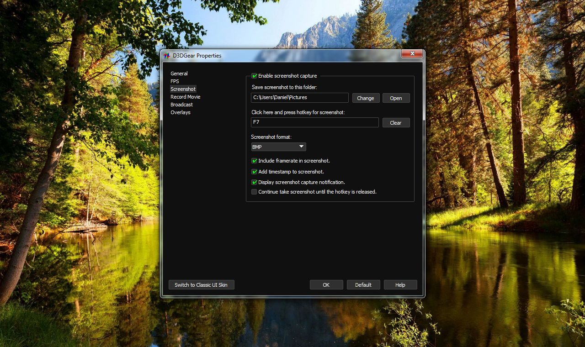
Task: Click the F7 hotkey input field
Action: click(x=315, y=122)
